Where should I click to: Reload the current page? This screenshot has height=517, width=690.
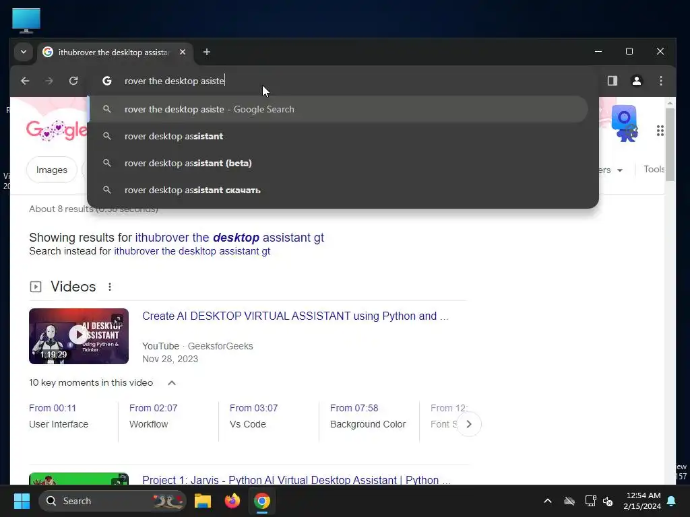(73, 81)
